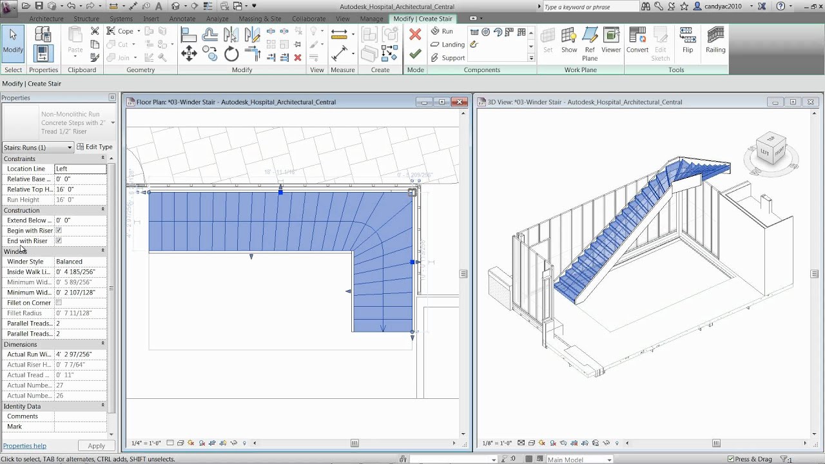Open the Massing & Site ribbon tab

pyautogui.click(x=260, y=19)
